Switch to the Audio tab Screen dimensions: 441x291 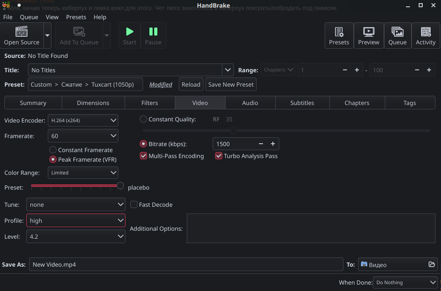(x=250, y=103)
